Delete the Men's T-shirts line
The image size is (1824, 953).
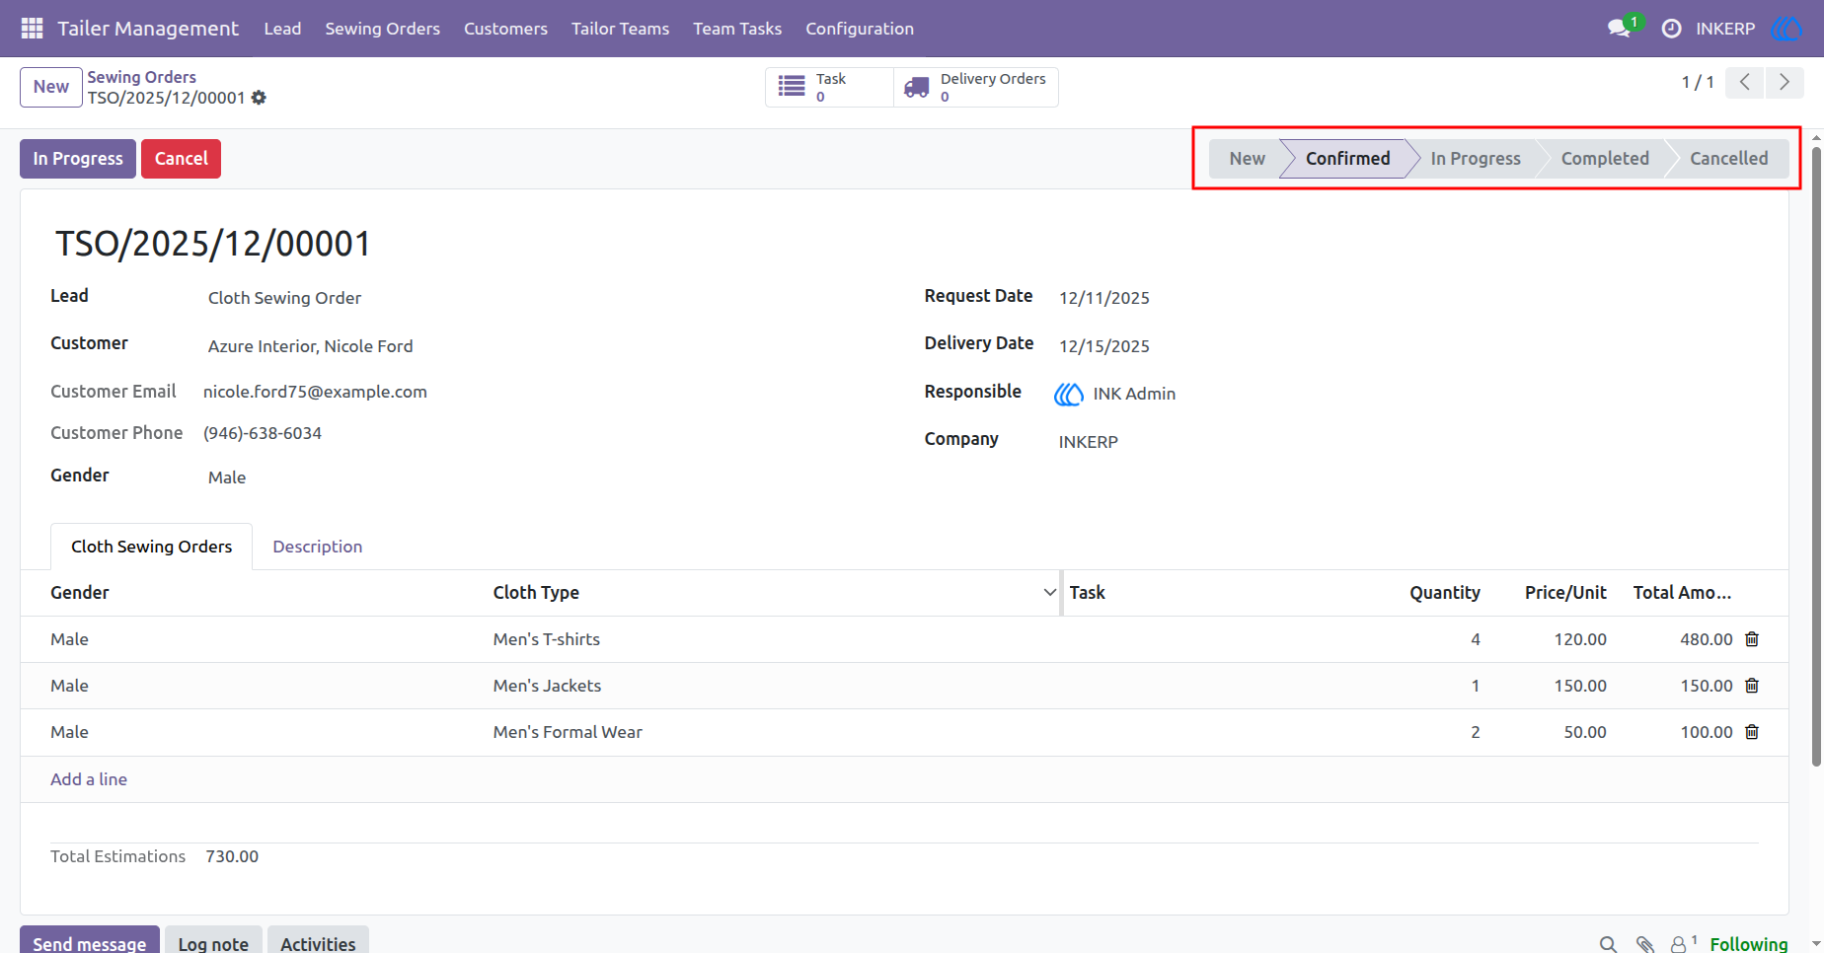click(1752, 639)
